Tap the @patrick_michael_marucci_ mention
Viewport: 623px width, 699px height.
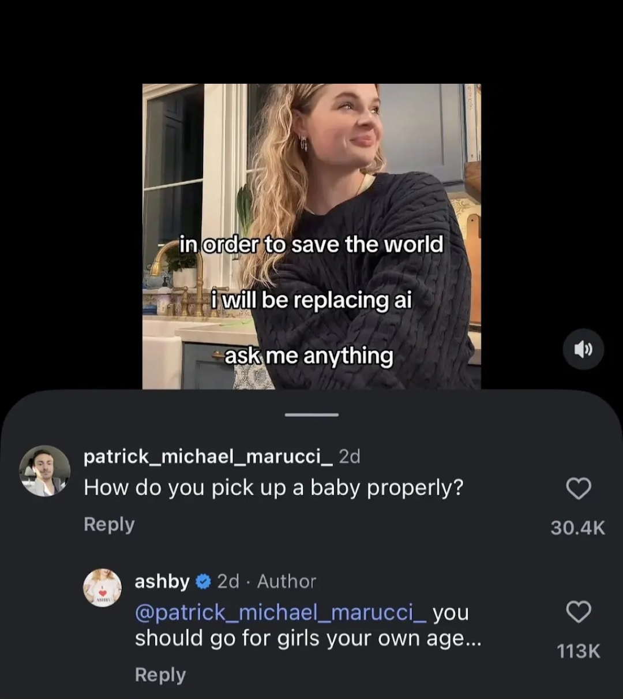[280, 612]
